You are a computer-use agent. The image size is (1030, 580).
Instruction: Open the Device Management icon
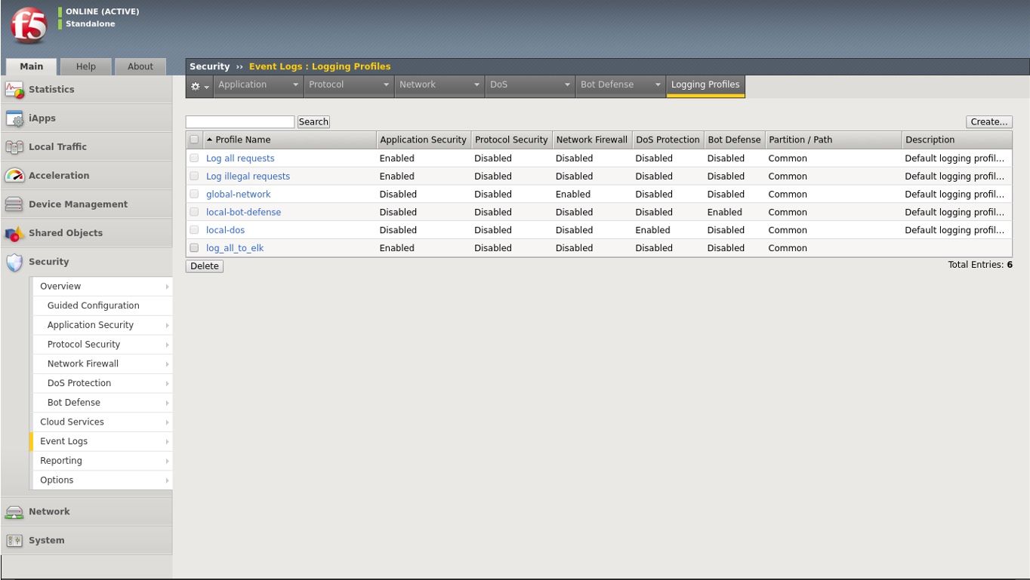[14, 204]
